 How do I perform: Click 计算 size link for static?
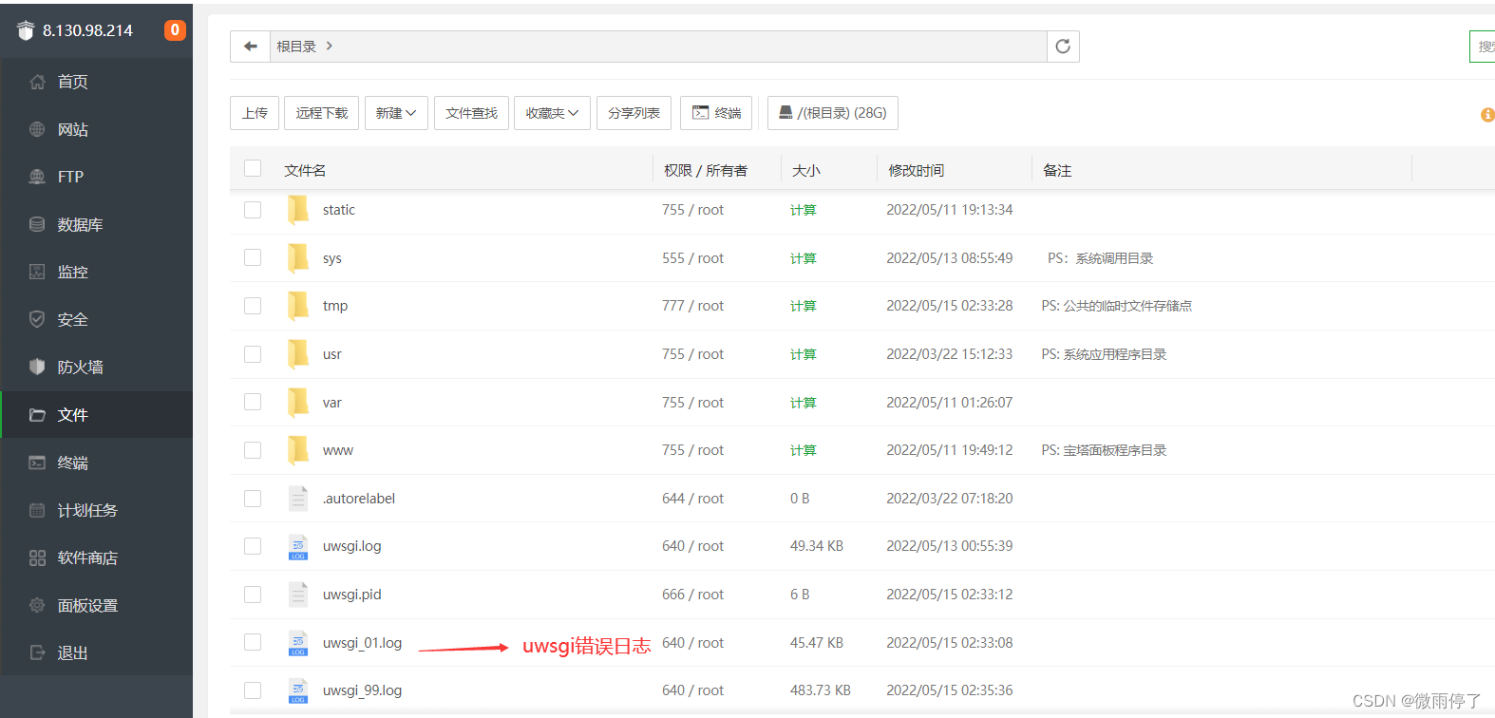(x=804, y=210)
